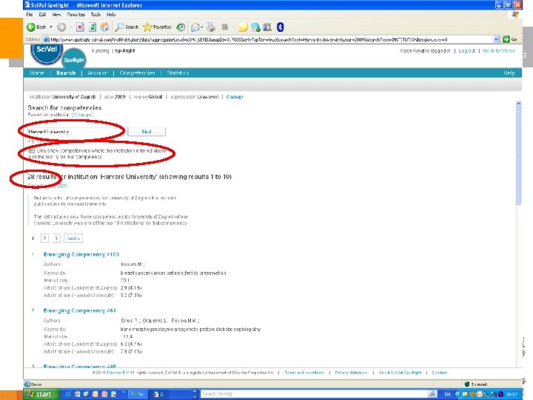Open the History clock icon
The width and height of the screenshot is (533, 400).
(181, 27)
